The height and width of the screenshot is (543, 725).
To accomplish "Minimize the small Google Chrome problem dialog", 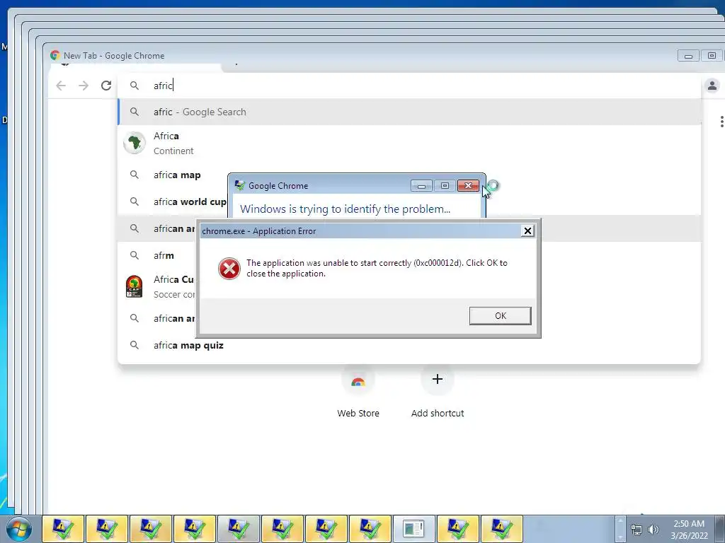I will click(x=421, y=186).
